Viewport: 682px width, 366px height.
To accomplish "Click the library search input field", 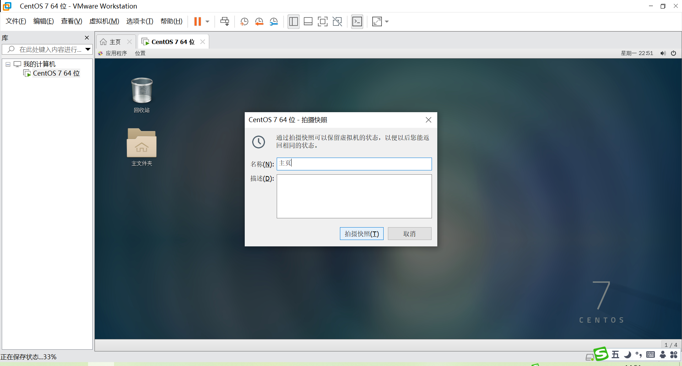I will (47, 49).
